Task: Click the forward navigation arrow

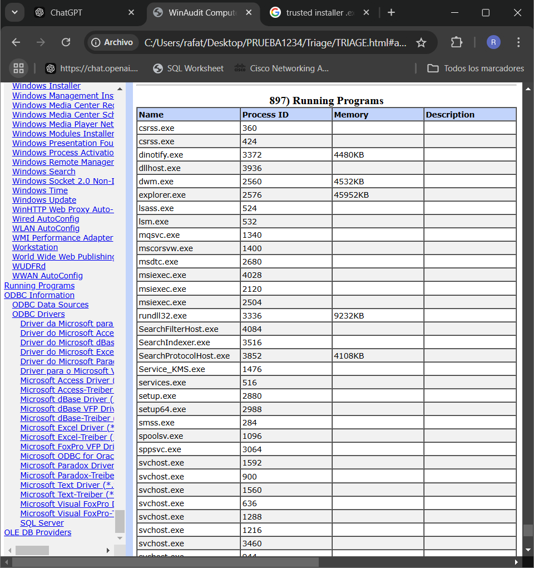Action: coord(41,42)
